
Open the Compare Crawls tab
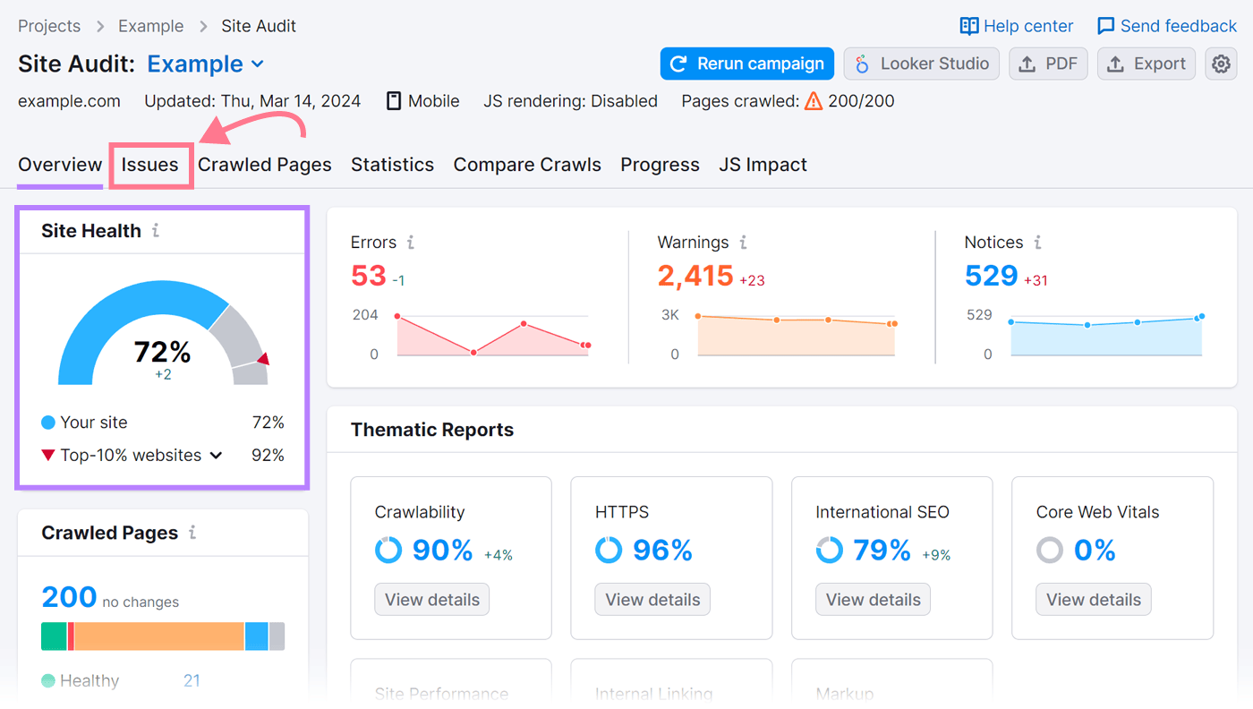[x=527, y=165]
